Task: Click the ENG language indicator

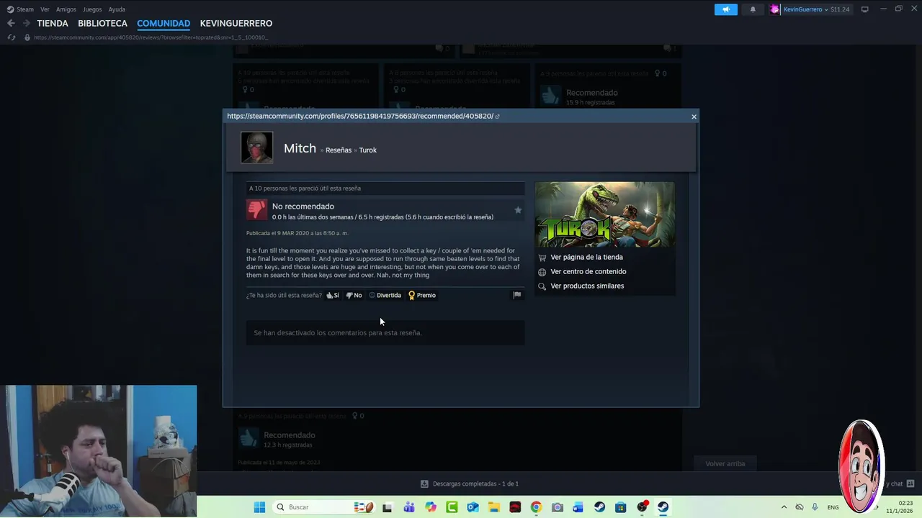Action: (x=833, y=507)
